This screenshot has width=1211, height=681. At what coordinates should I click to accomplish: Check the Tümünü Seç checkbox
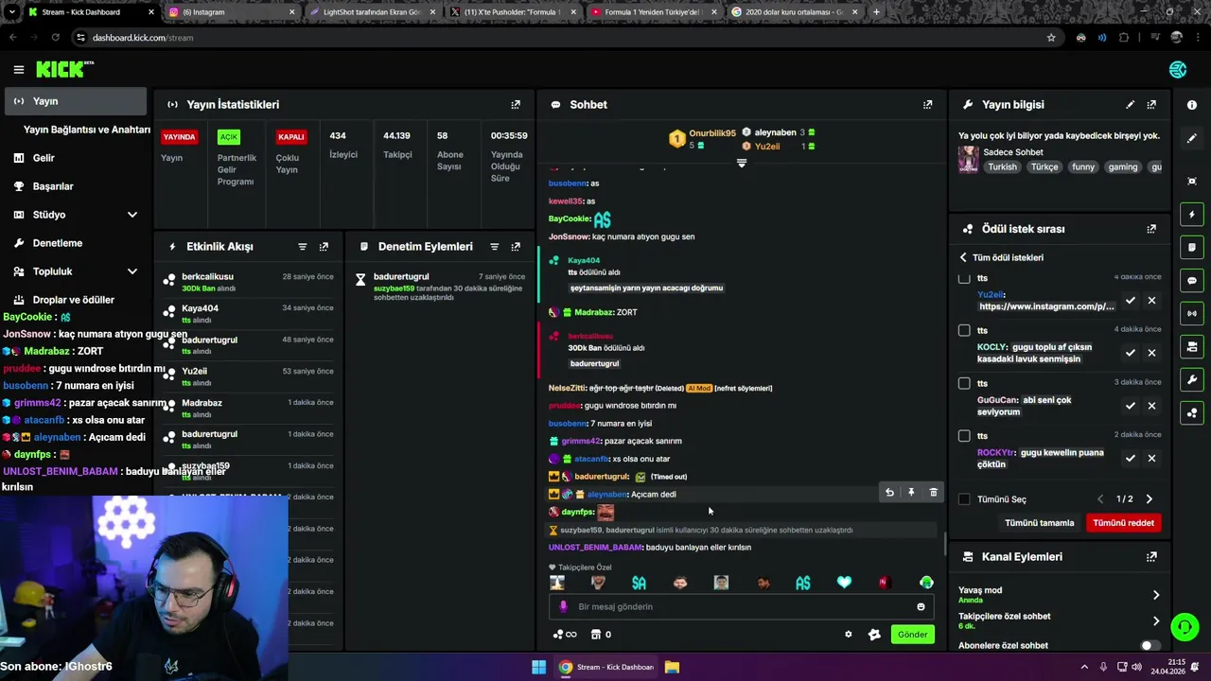click(964, 499)
